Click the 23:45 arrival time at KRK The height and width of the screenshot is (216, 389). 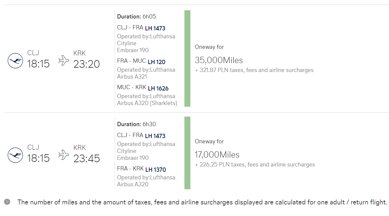(87, 159)
